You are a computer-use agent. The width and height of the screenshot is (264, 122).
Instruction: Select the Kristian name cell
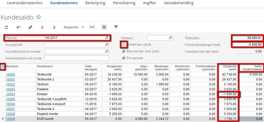coord(60,94)
